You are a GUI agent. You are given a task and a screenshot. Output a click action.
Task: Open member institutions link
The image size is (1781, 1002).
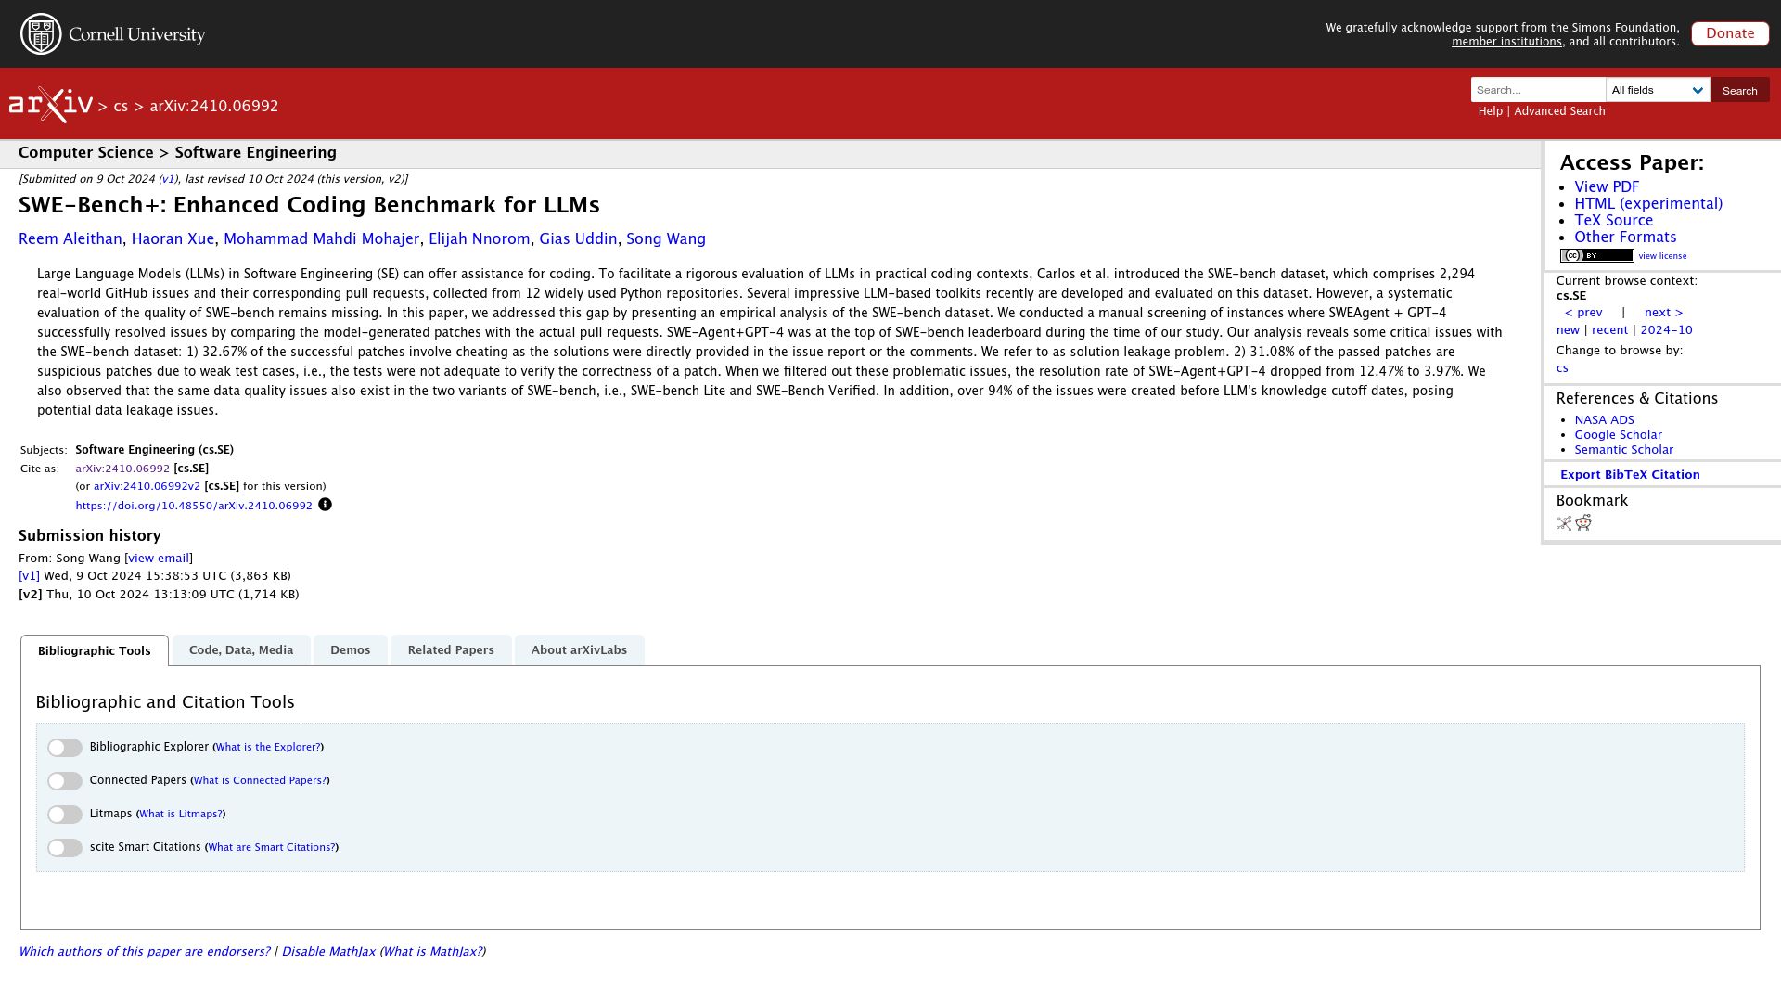1506,42
